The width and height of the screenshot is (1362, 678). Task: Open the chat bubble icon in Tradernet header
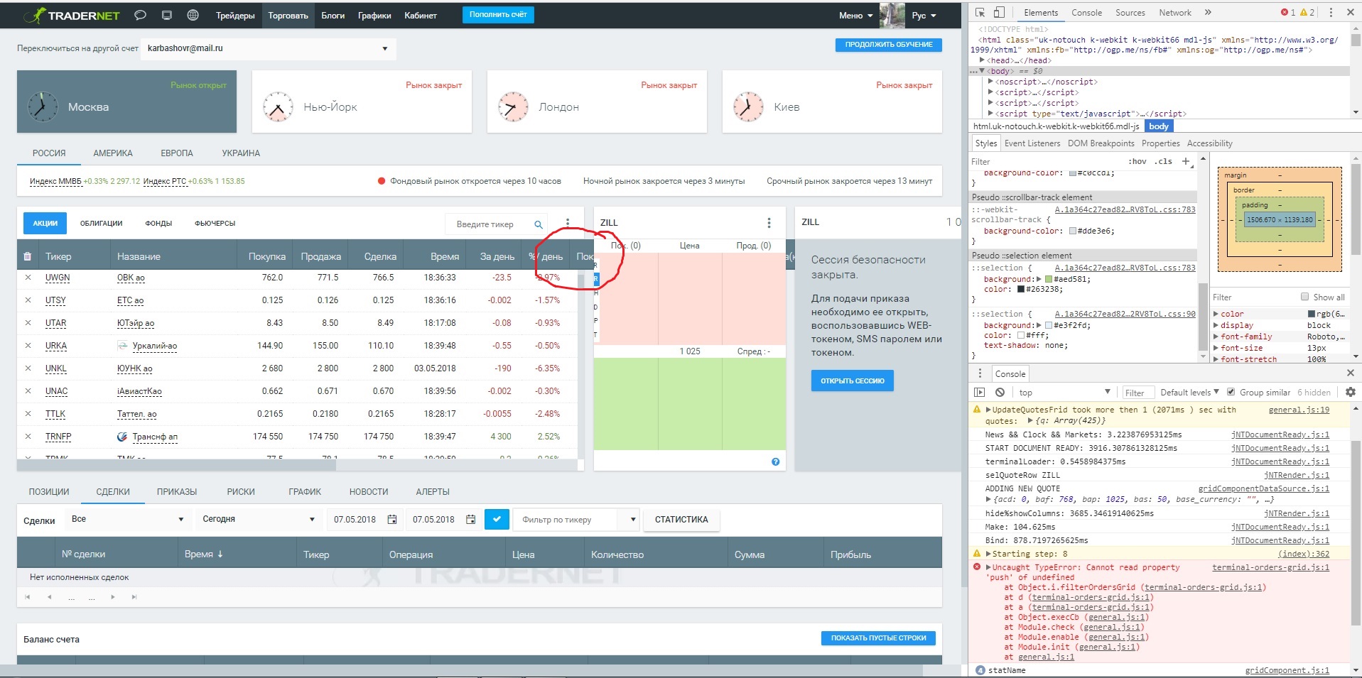click(140, 15)
